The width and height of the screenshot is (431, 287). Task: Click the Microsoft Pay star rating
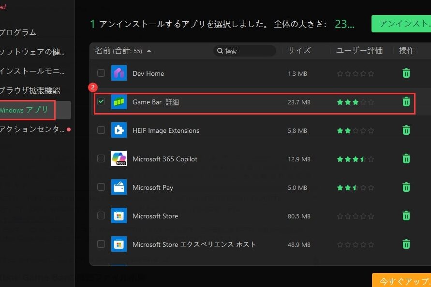coord(356,187)
